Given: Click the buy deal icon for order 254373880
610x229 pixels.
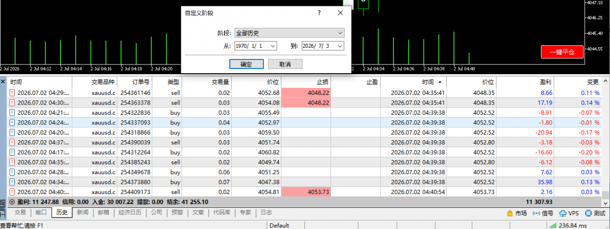Looking at the screenshot, I should (13, 182).
